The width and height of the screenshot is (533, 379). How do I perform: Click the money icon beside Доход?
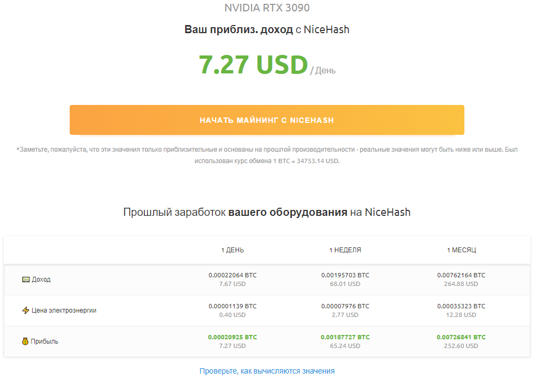[x=26, y=279]
